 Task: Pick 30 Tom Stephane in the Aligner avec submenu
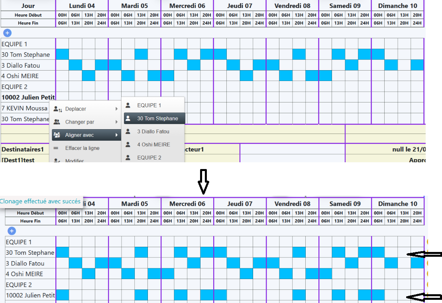coord(155,118)
